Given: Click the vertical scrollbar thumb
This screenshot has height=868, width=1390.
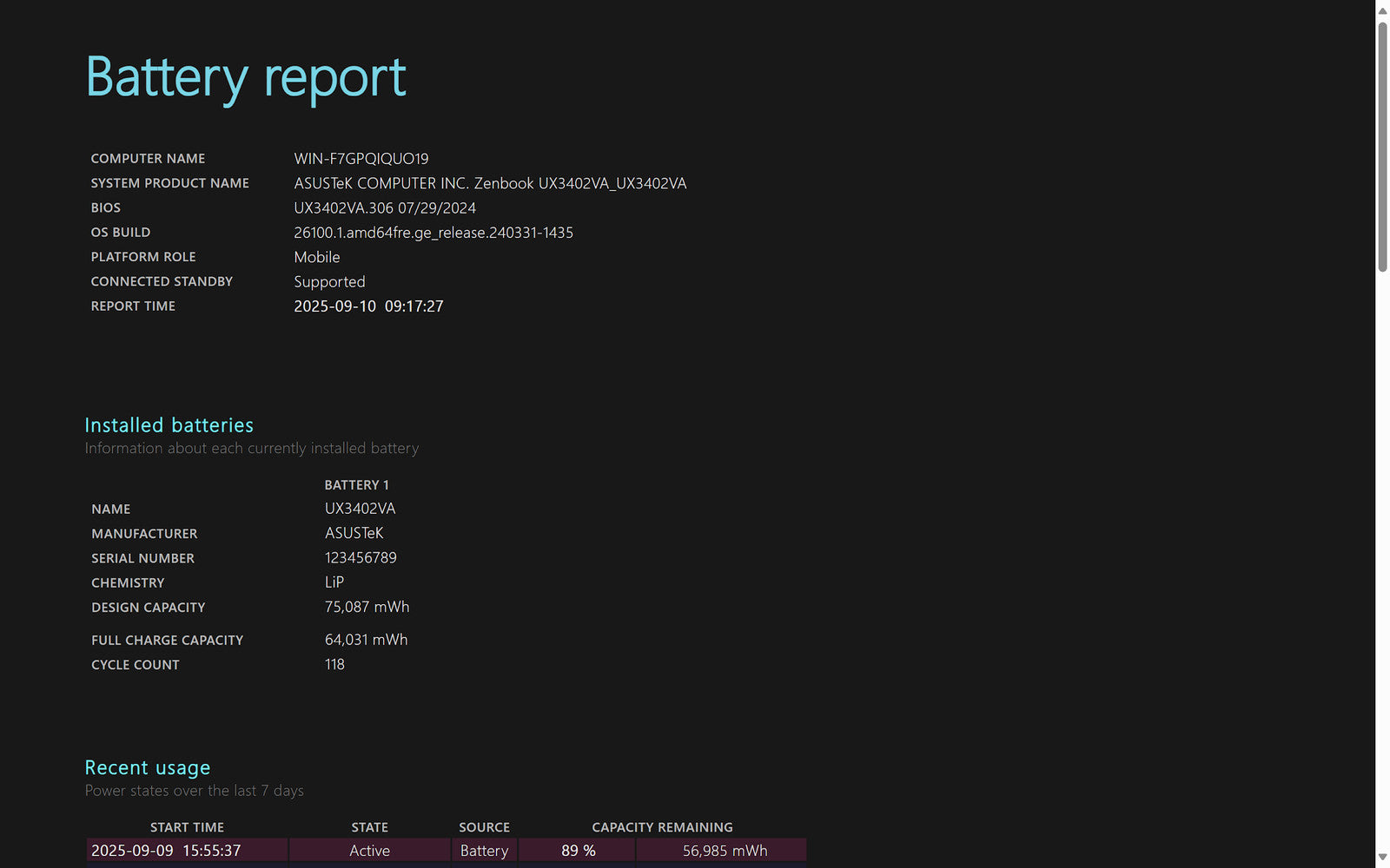Looking at the screenshot, I should coord(1382,147).
